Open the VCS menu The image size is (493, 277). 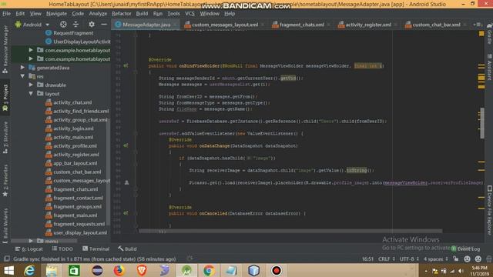(189, 14)
